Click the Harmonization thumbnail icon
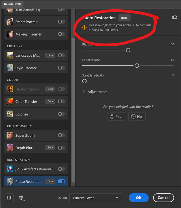 (10, 89)
